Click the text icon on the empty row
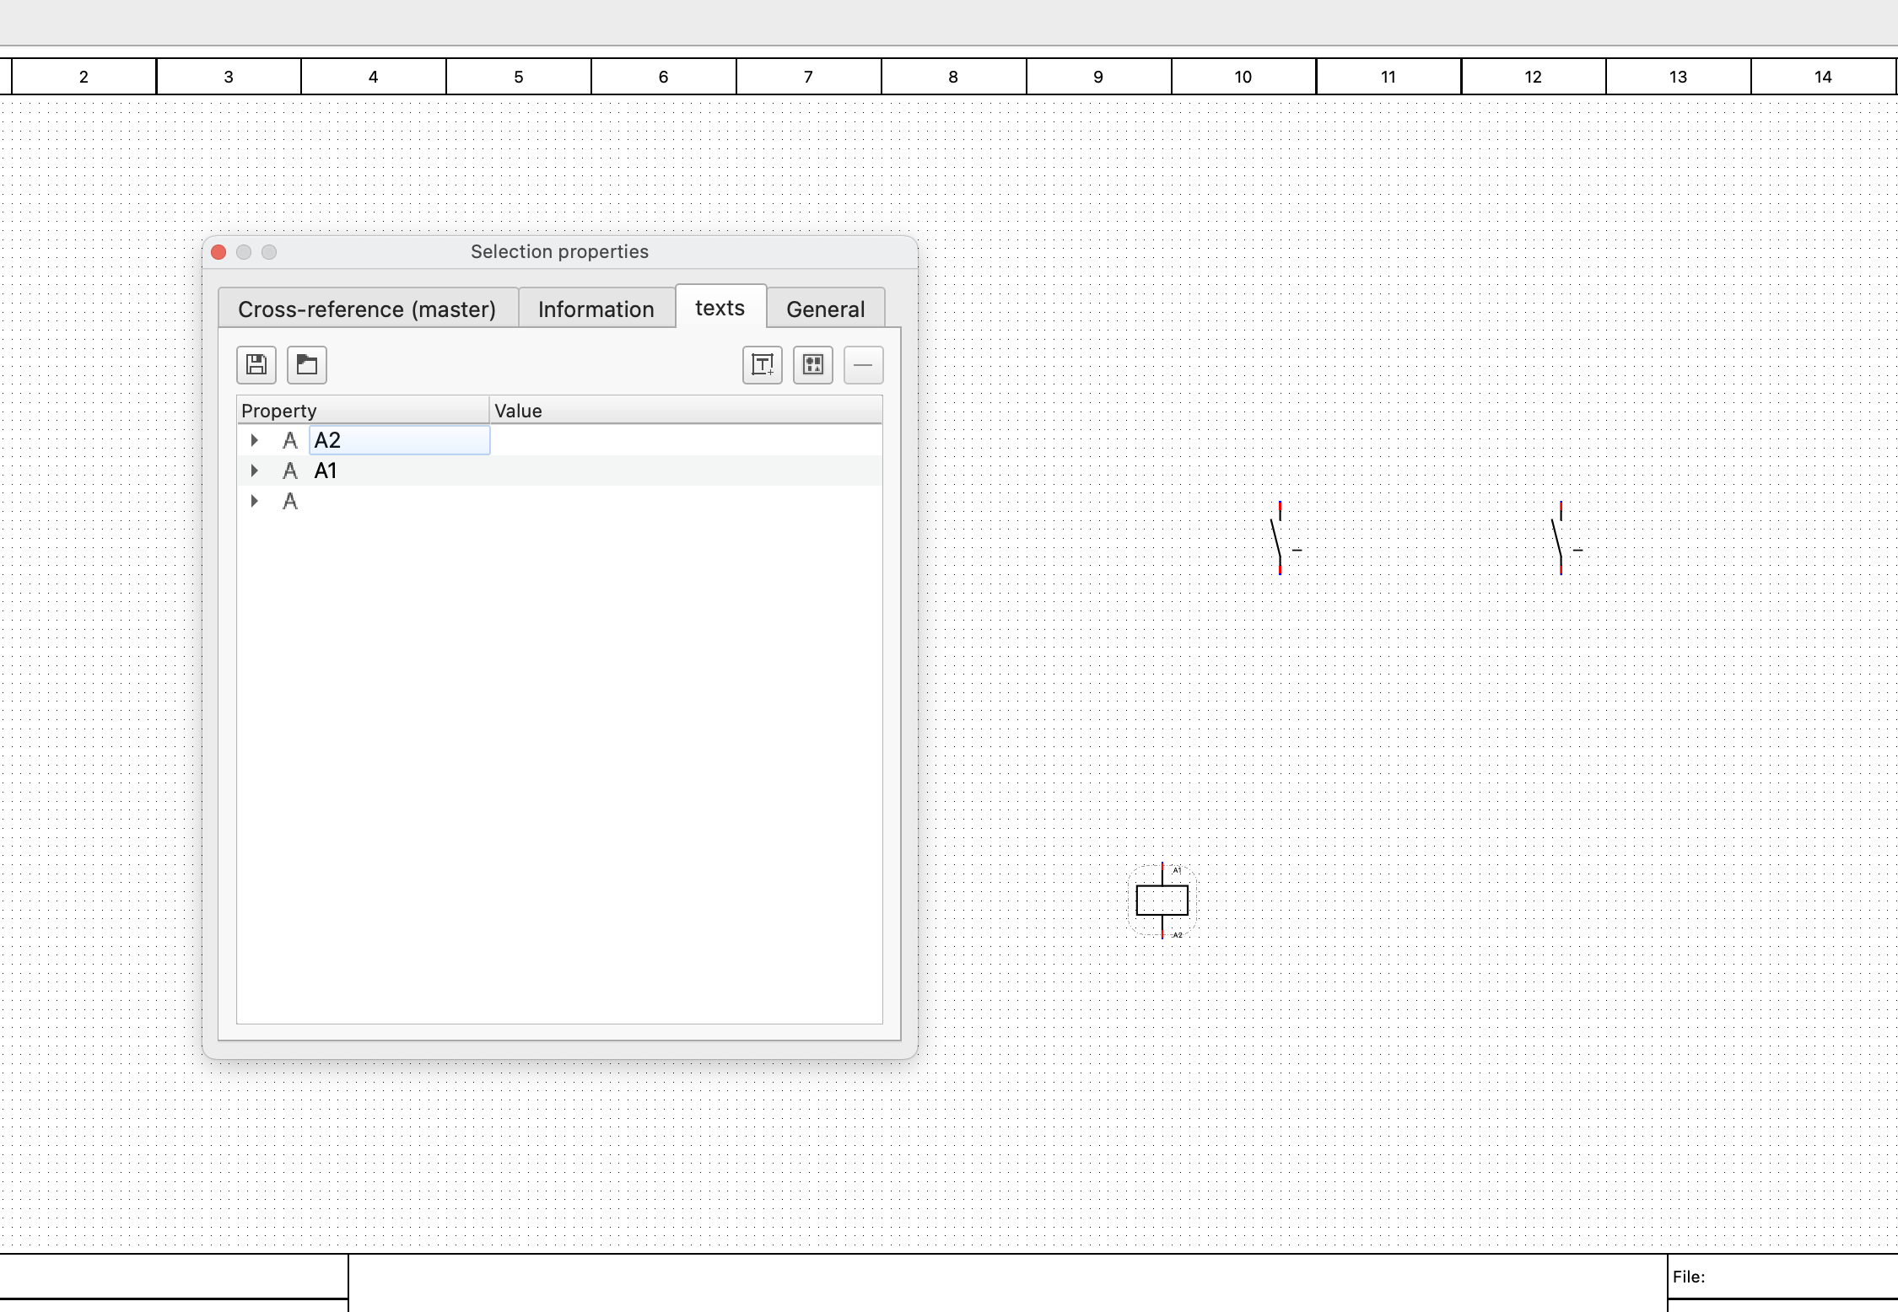This screenshot has width=1898, height=1312. [x=290, y=502]
